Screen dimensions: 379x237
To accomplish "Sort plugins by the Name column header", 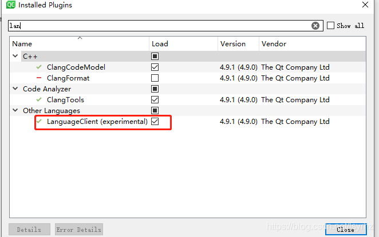I will point(80,43).
